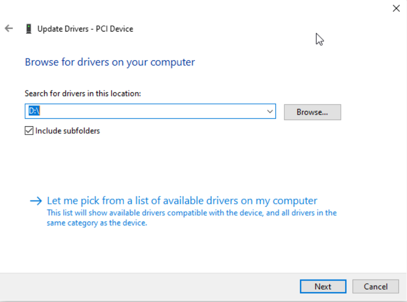Uncheck the Include subfolders checkbox
The image size is (407, 302).
29,131
